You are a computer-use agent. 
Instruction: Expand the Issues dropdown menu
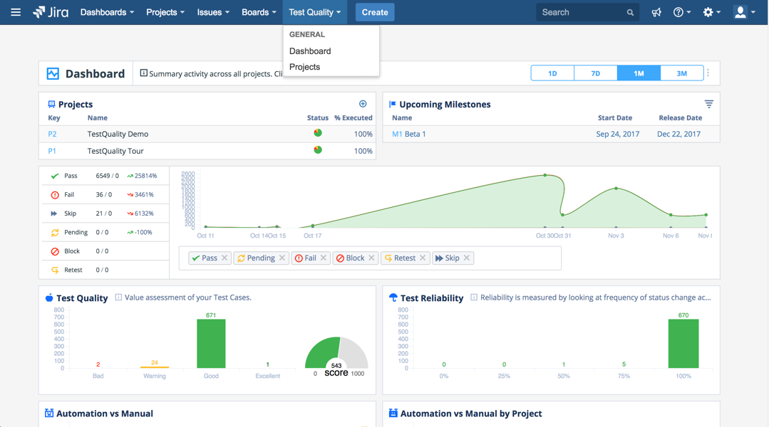tap(212, 12)
